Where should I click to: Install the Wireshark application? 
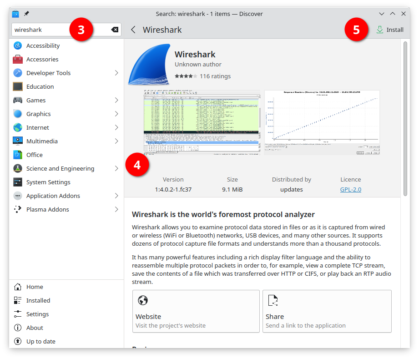(x=390, y=30)
